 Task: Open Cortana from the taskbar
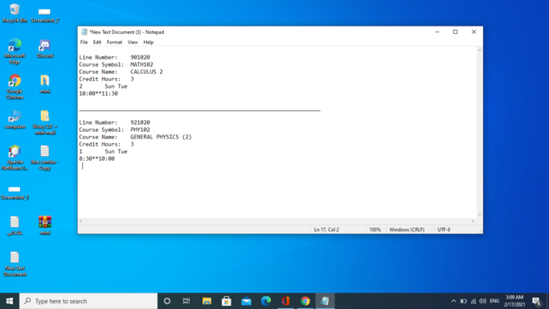167,301
